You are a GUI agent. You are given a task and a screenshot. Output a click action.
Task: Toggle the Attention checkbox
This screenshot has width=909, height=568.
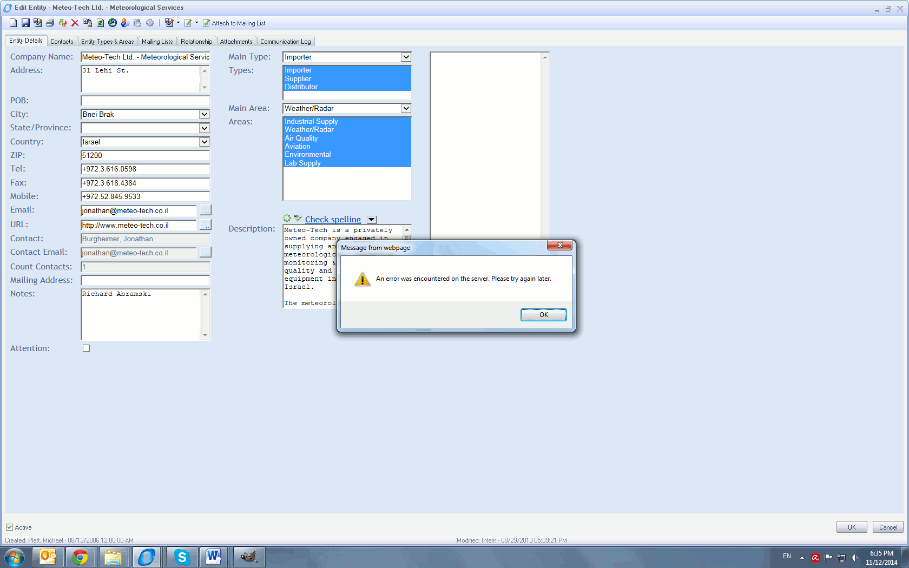(x=86, y=348)
